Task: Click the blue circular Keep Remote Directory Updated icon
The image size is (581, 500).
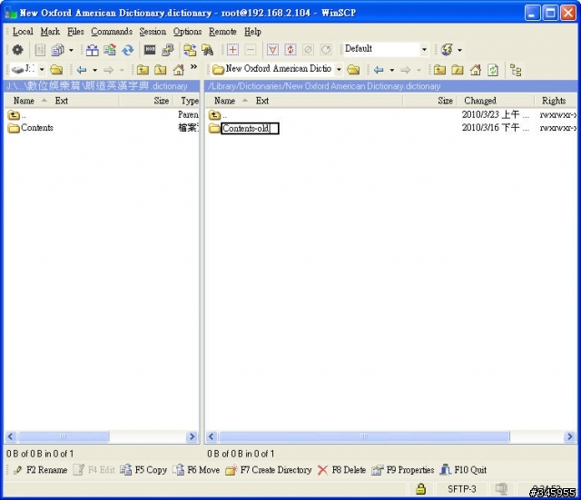Action: click(x=128, y=50)
